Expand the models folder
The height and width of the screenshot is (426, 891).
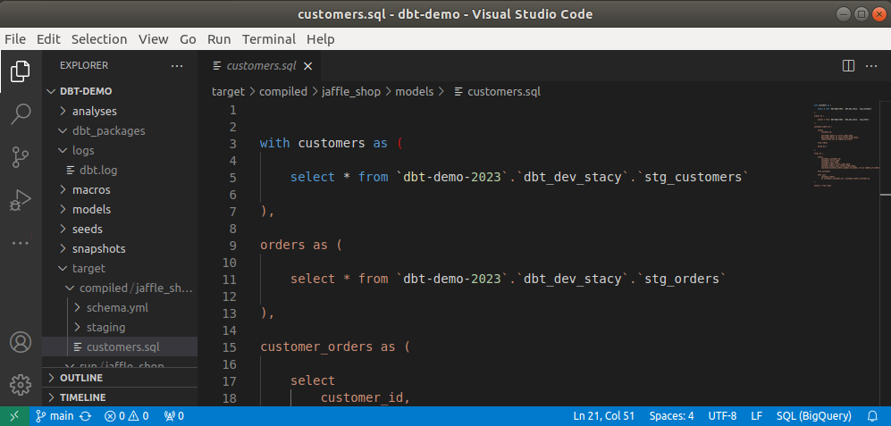pos(120,210)
